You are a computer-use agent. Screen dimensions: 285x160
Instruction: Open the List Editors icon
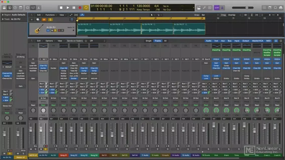point(264,8)
